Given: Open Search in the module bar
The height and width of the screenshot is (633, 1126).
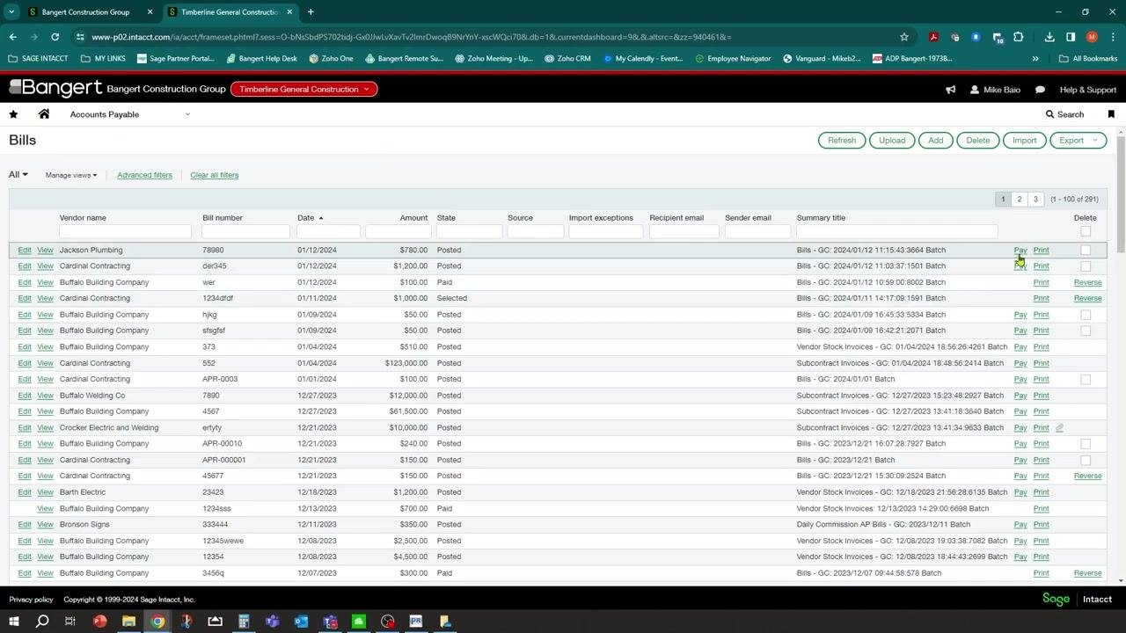Looking at the screenshot, I should [x=1064, y=114].
